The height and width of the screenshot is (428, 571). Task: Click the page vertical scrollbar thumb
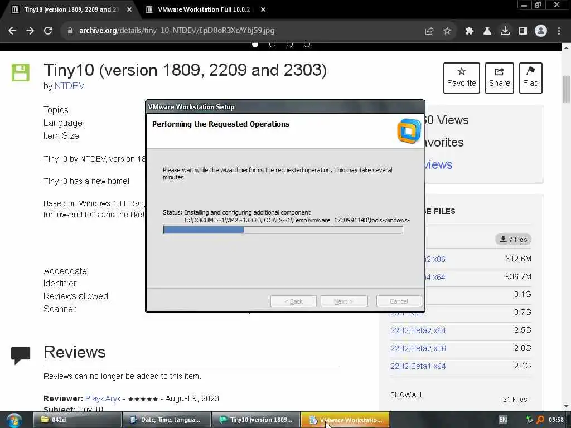pos(566,89)
